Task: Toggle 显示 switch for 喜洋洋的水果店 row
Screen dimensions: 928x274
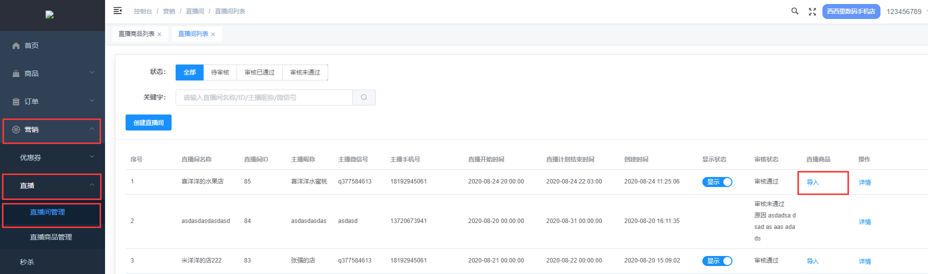Action: [x=717, y=182]
